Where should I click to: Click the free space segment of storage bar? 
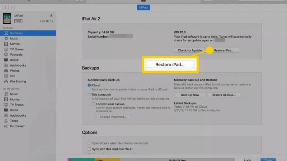coord(177,160)
